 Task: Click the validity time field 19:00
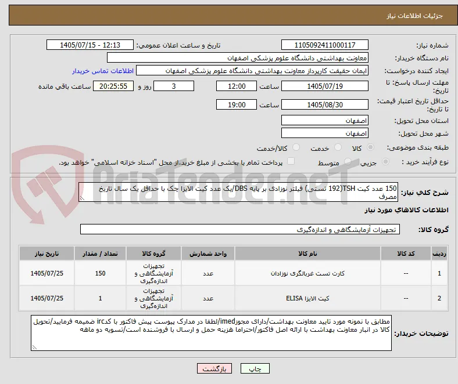(x=237, y=104)
